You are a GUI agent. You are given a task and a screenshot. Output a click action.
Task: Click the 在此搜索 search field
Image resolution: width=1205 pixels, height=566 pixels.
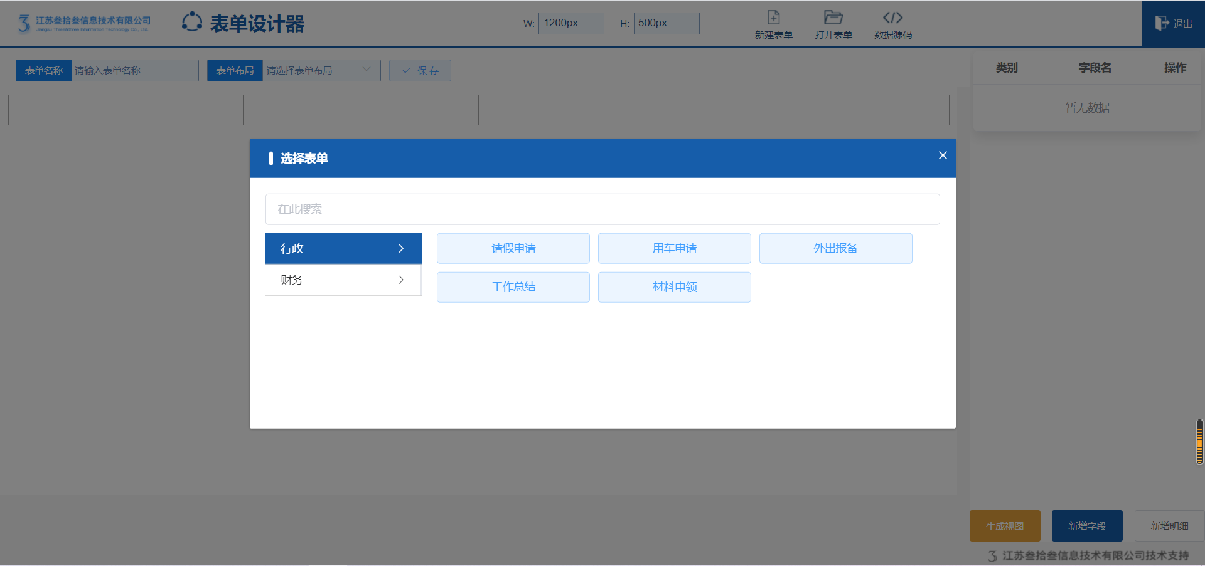pyautogui.click(x=602, y=209)
